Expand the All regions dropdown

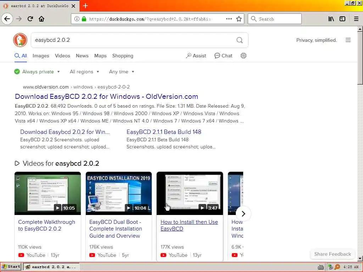pos(84,72)
